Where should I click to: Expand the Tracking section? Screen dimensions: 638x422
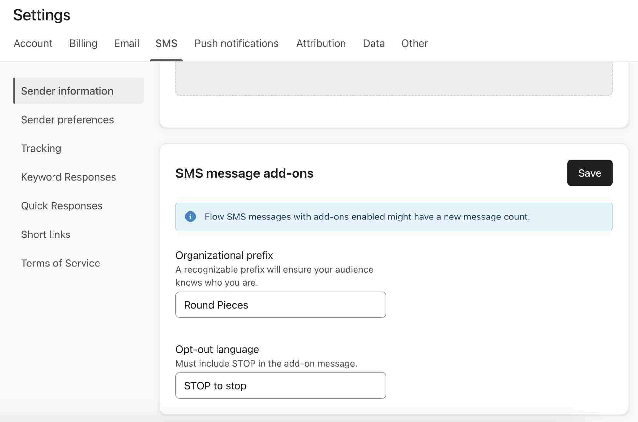coord(41,148)
